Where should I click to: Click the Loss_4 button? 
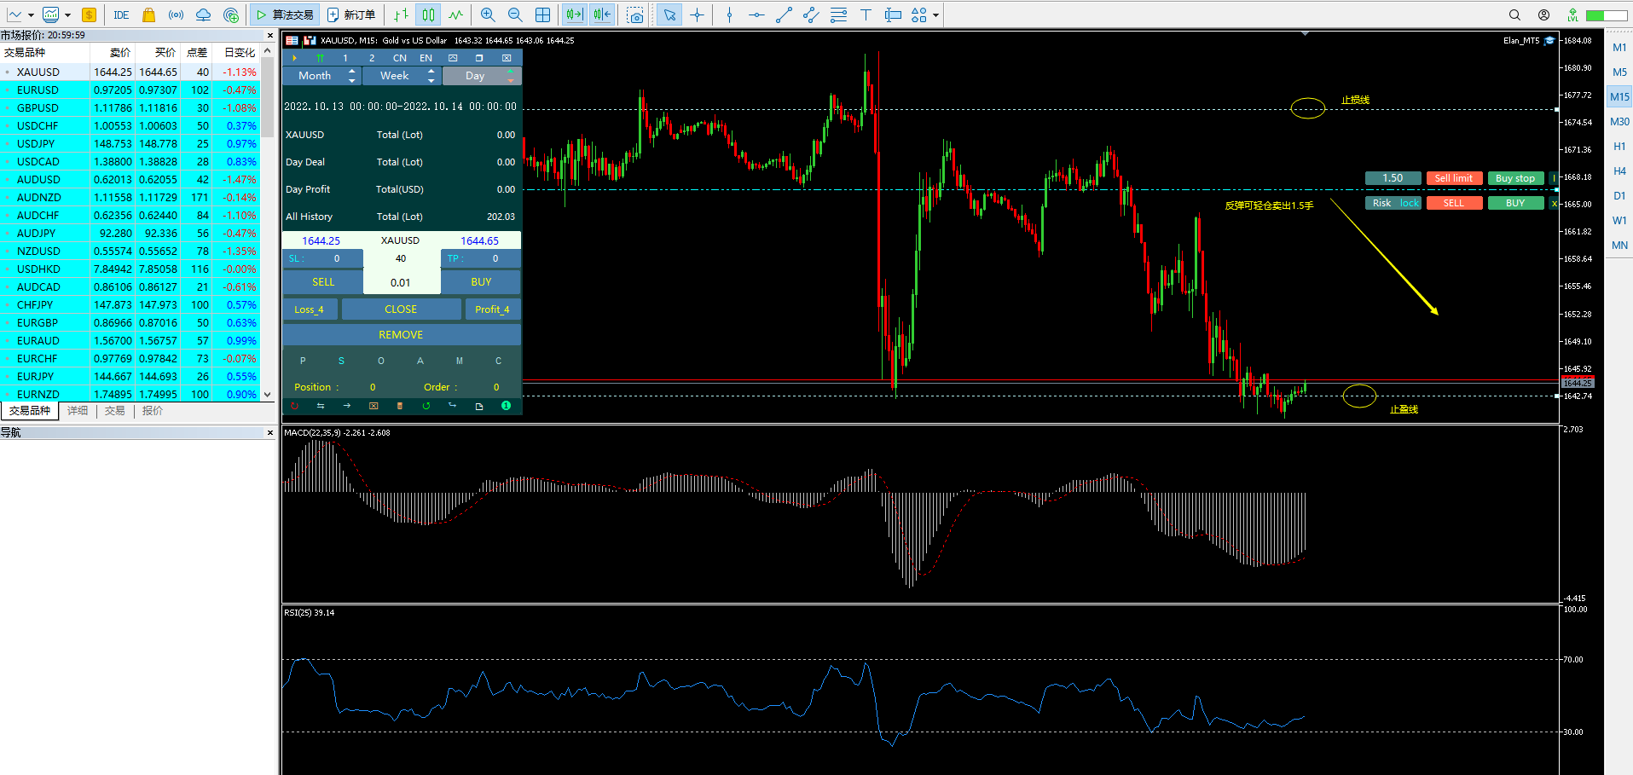310,309
